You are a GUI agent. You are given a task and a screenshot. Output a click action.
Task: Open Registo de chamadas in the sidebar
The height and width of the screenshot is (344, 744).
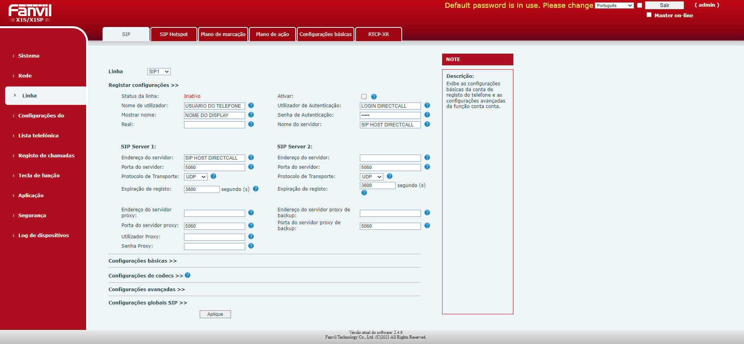point(46,156)
